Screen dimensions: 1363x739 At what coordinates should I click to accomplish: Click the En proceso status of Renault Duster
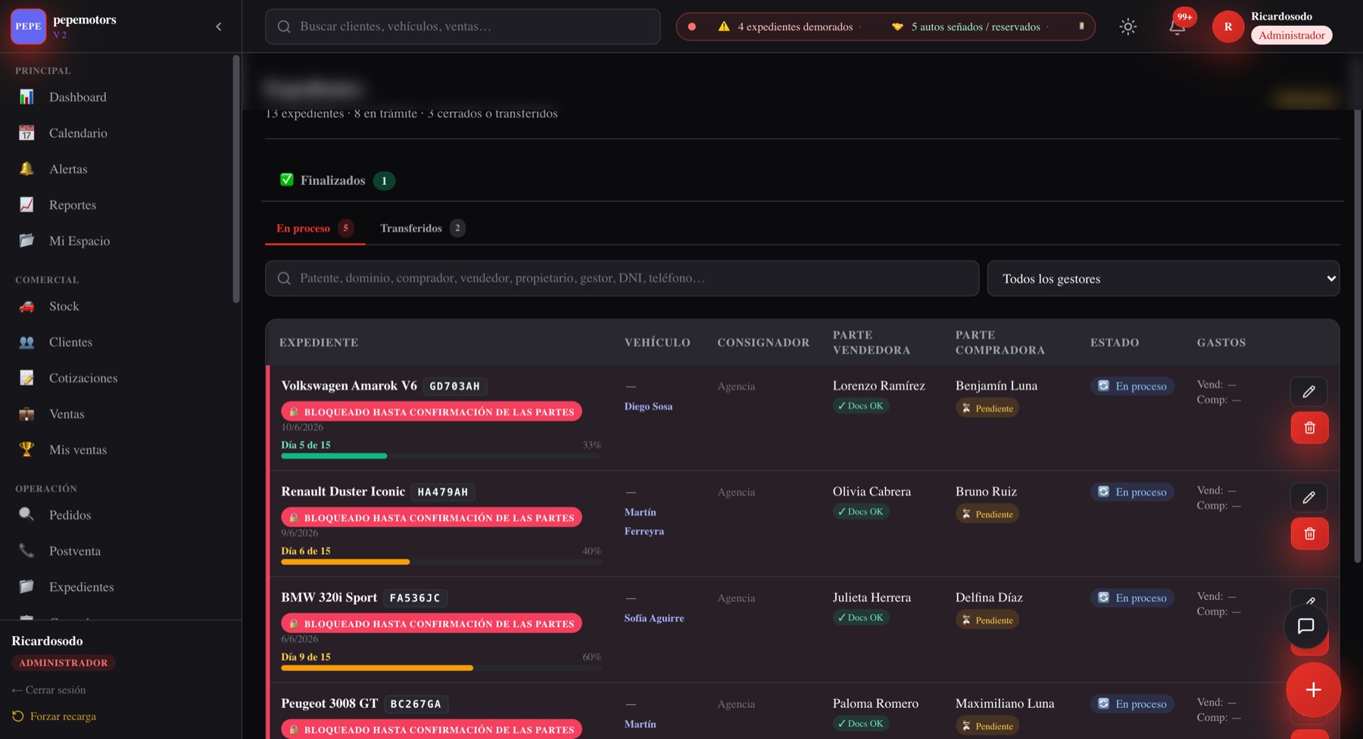(x=1132, y=492)
